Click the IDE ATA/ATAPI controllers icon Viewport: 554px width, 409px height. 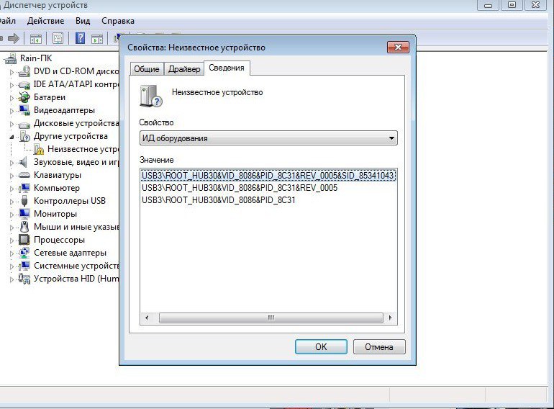[x=24, y=85]
